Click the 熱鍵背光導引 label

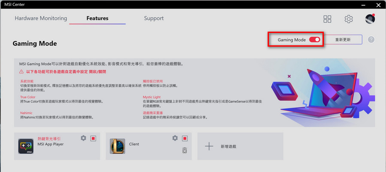click(x=49, y=139)
